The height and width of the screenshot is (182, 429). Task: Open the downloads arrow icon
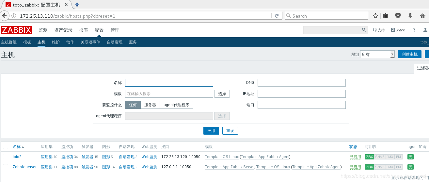click(x=410, y=16)
